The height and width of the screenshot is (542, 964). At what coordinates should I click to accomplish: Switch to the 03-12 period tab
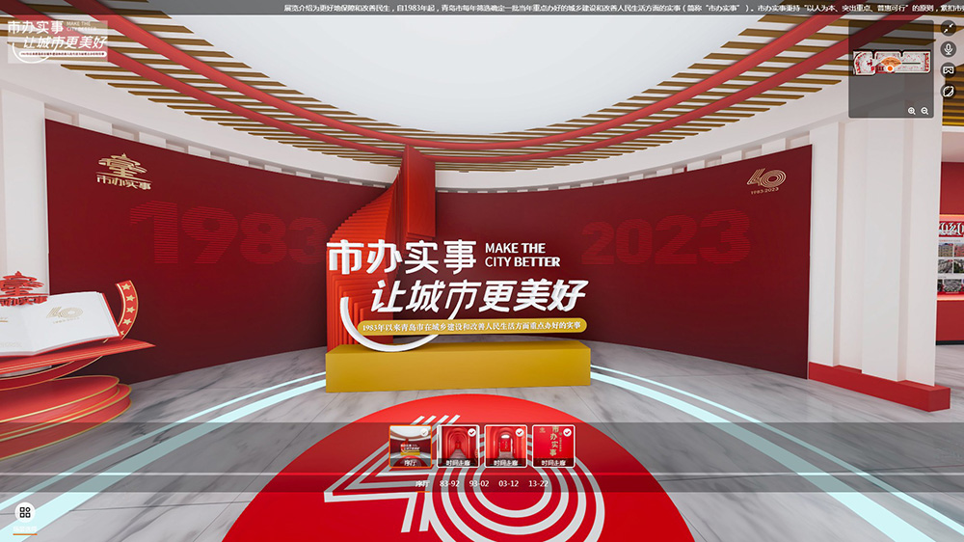point(508,483)
